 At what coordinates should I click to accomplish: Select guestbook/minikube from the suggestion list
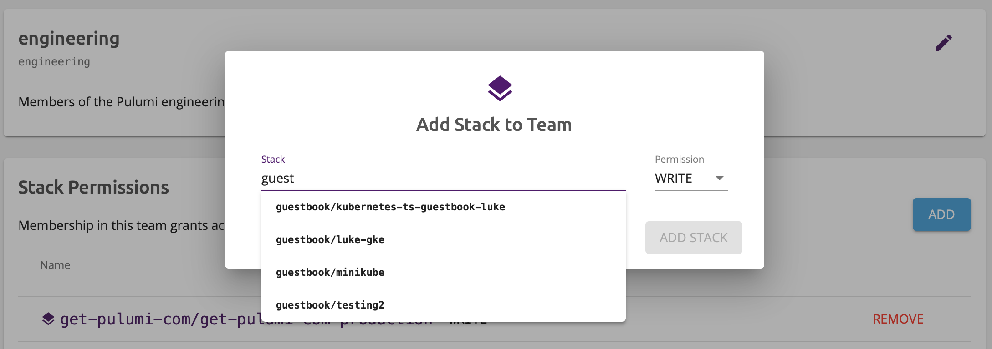click(330, 272)
